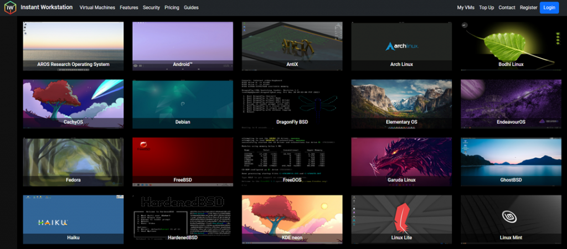Go to the Features page

129,8
